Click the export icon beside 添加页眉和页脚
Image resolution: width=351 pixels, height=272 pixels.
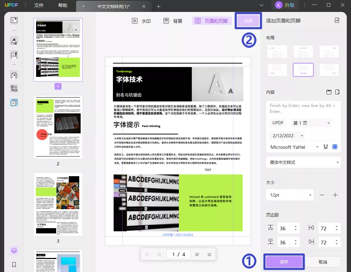tap(337, 20)
